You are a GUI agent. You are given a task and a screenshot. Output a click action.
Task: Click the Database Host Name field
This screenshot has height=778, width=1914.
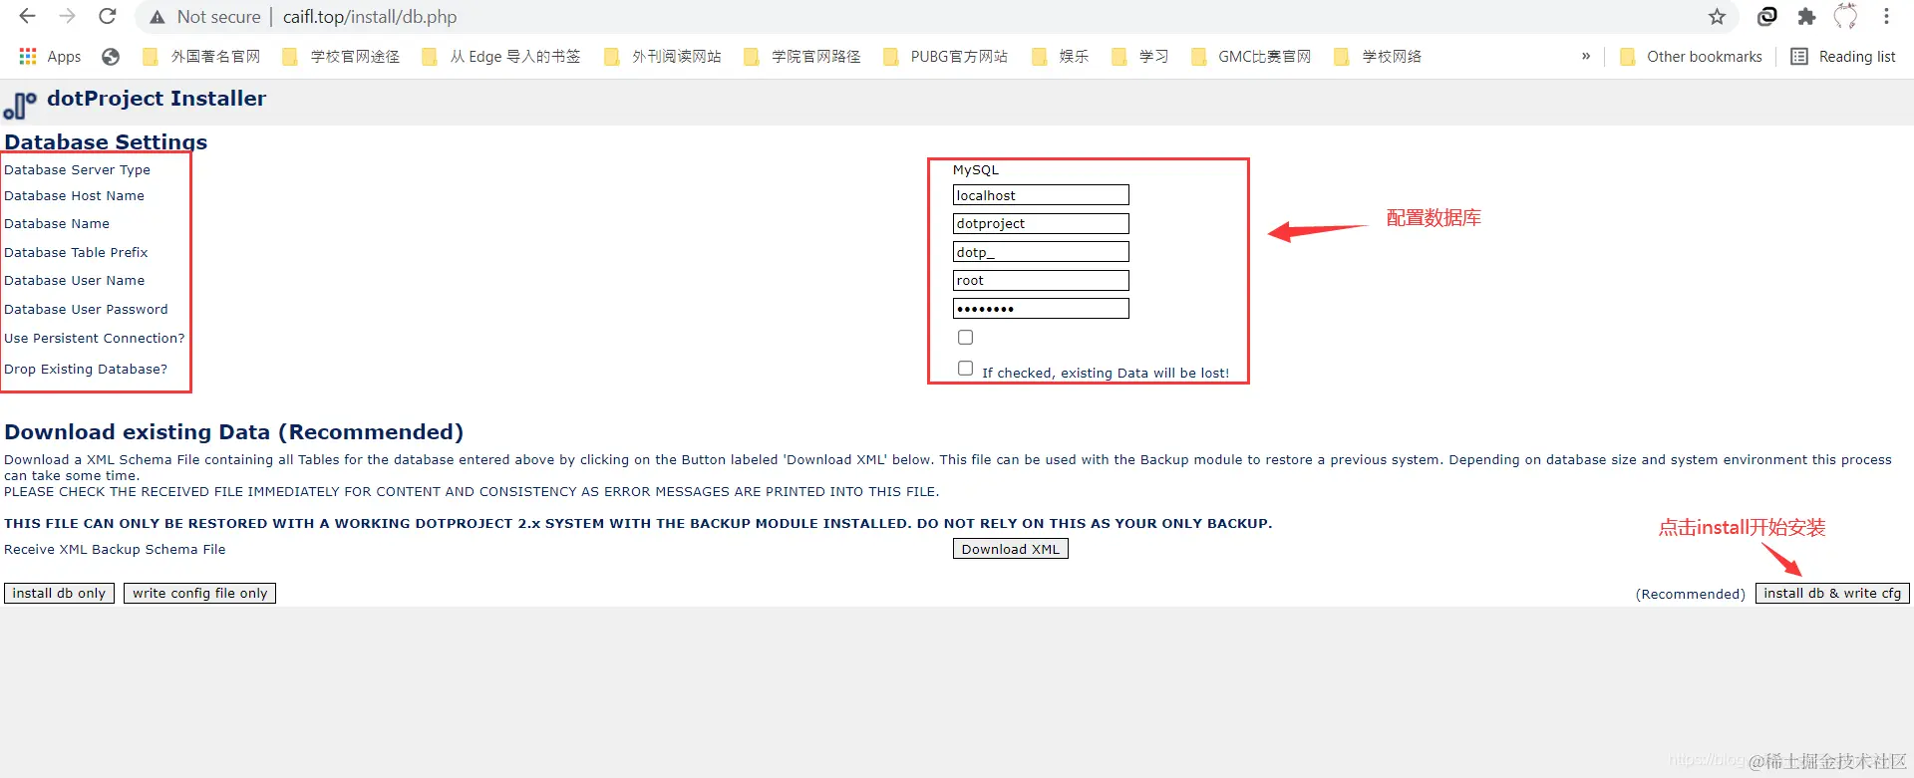(1041, 195)
